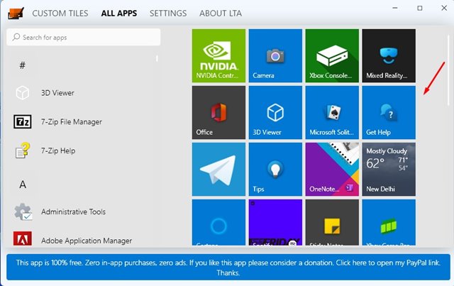
Task: Open the New Delhi weather tile
Action: (389, 169)
